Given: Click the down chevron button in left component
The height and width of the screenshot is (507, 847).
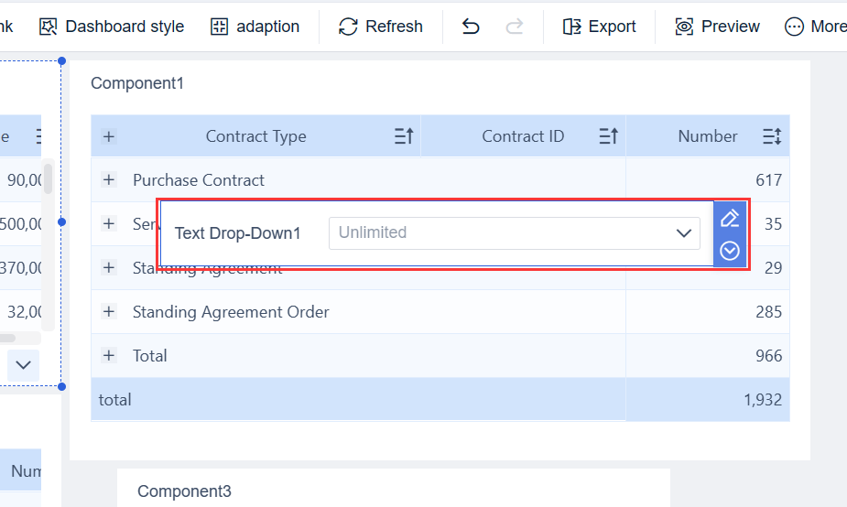Looking at the screenshot, I should pos(24,364).
